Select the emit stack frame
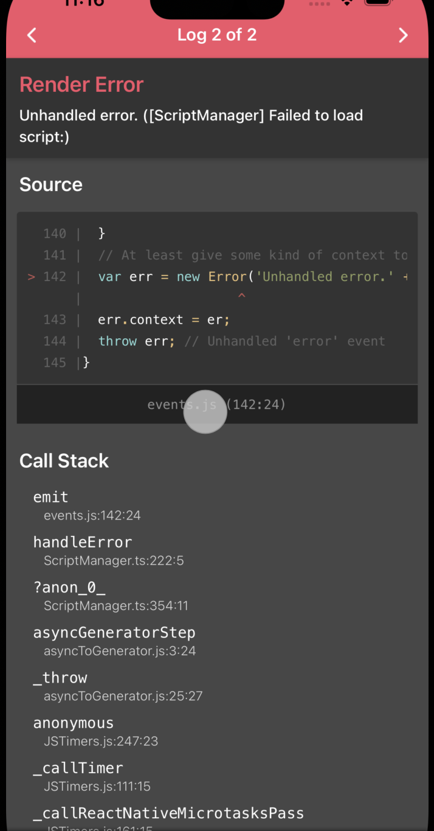 coord(92,505)
